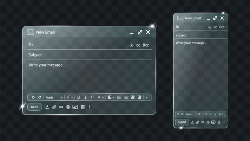
Task: Click message body in wide email window
Action: coord(90,77)
